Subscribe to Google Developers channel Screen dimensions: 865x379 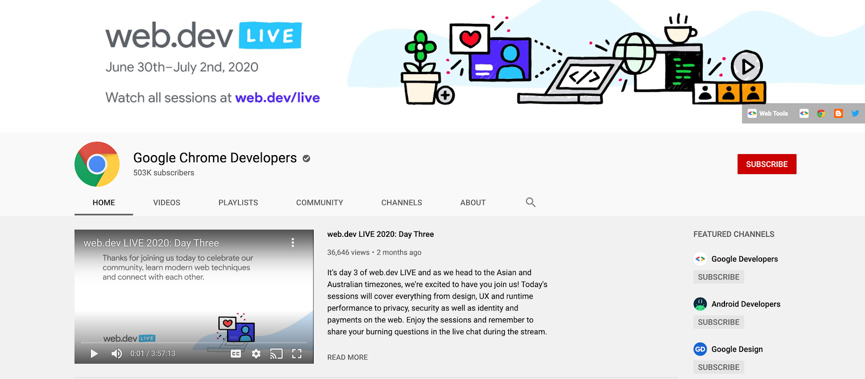[x=718, y=277]
